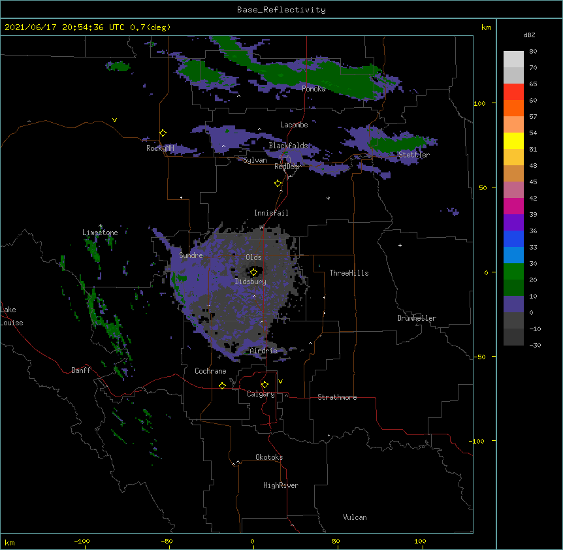
Task: Click the Okotoks label
Action: click(269, 457)
